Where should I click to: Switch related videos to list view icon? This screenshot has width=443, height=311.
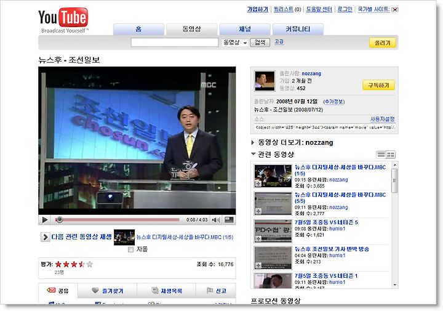click(381, 155)
